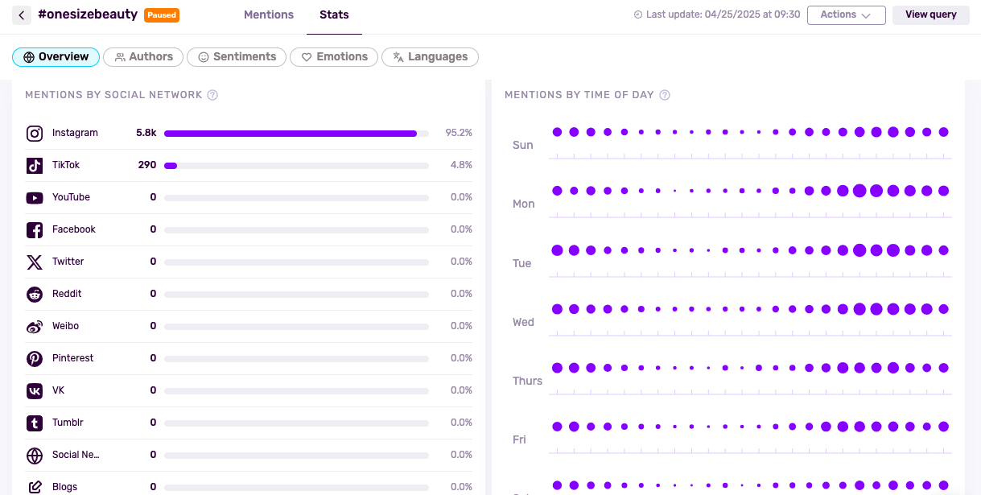Switch to the Authors view pill

[143, 57]
